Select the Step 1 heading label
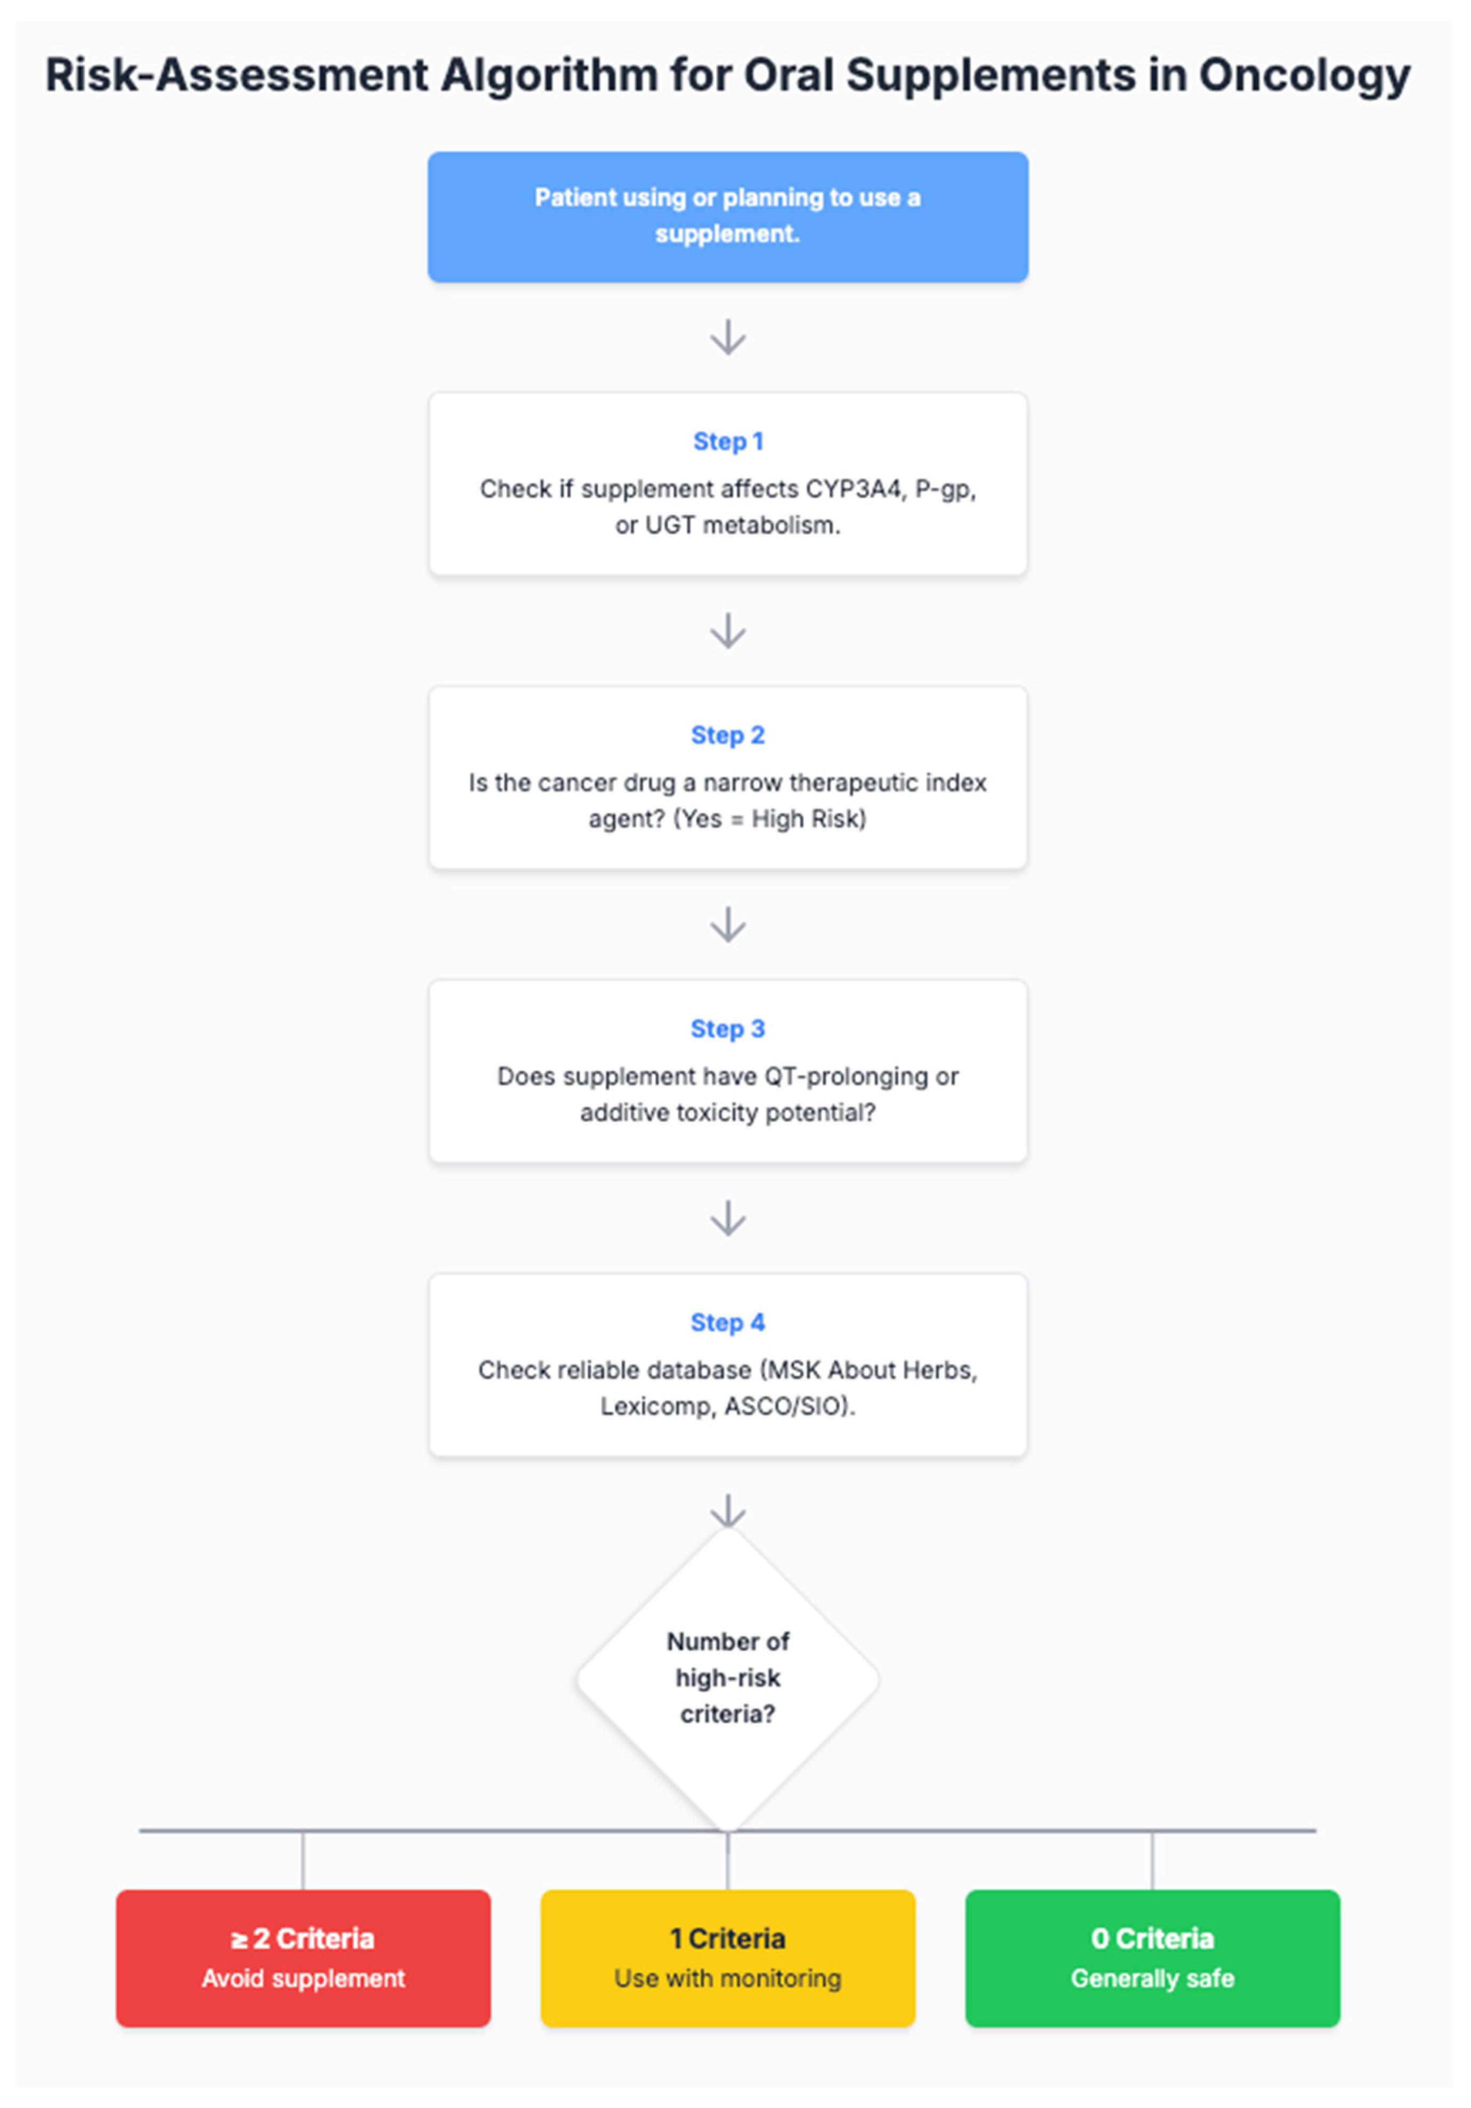 pos(728,442)
